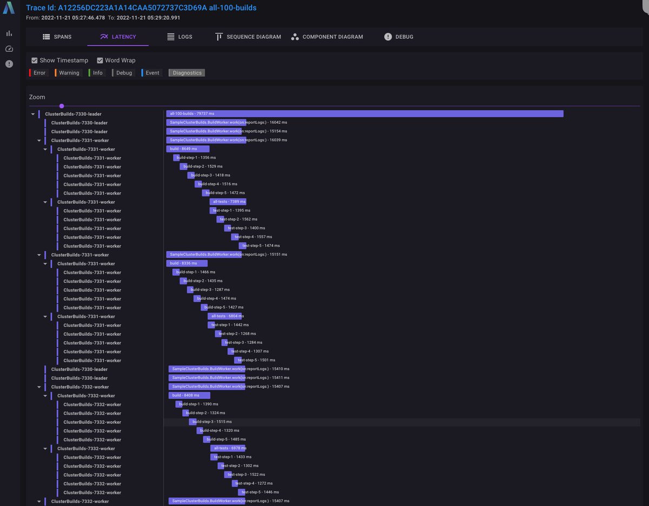This screenshot has height=506, width=649.
Task: Switch to the LATENCY tab
Action: (118, 37)
